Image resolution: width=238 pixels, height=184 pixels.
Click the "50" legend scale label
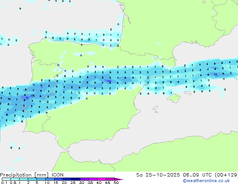pyautogui.click(x=116, y=182)
